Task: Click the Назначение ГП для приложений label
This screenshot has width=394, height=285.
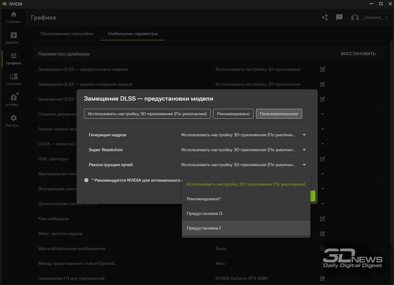Action: point(71,278)
